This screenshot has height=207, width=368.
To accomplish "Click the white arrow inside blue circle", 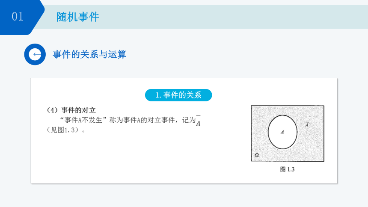I will click(x=37, y=54).
